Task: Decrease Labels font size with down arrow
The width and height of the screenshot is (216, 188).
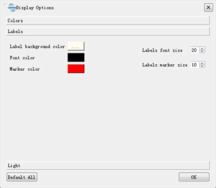Action: tap(202, 52)
